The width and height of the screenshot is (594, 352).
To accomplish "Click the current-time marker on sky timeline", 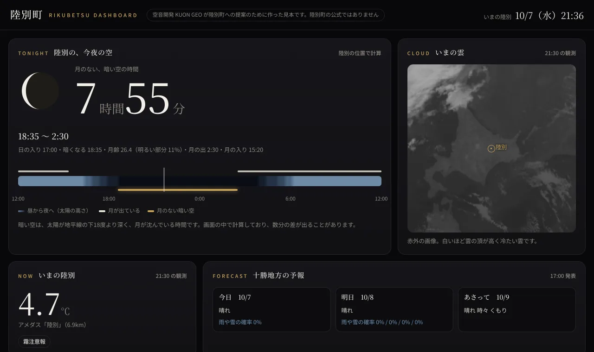I will pyautogui.click(x=164, y=180).
